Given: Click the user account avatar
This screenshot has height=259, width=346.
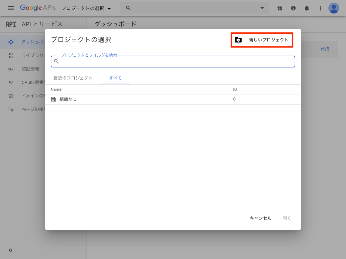Looking at the screenshot, I should (x=334, y=8).
